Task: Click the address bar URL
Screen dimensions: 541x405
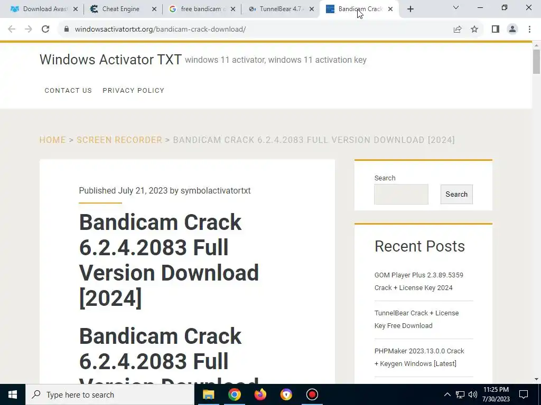Action: [x=160, y=30]
